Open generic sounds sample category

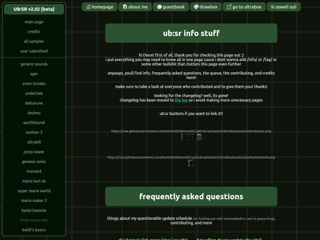point(34,64)
